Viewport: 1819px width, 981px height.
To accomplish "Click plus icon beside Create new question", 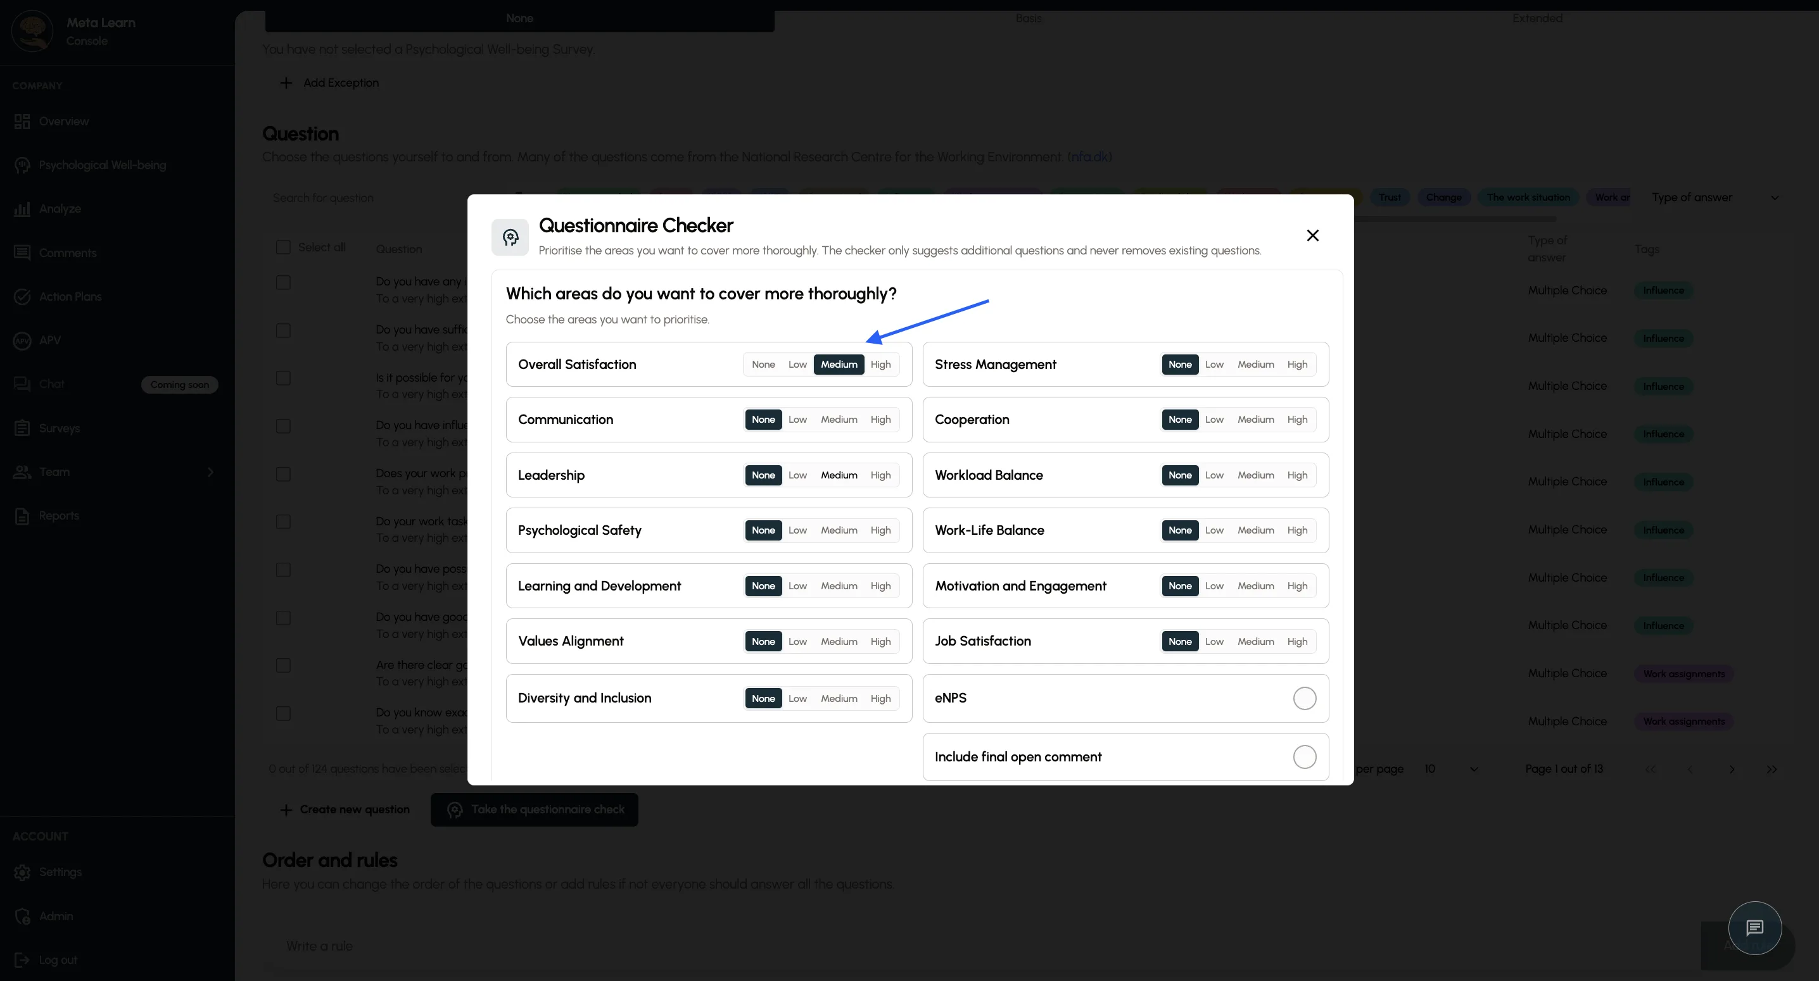I will click(286, 810).
